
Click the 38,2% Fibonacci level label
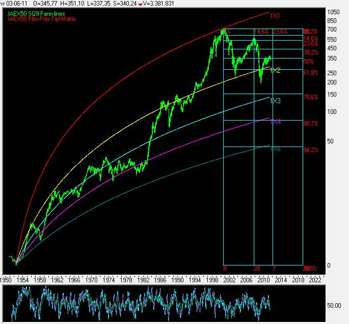pyautogui.click(x=310, y=52)
